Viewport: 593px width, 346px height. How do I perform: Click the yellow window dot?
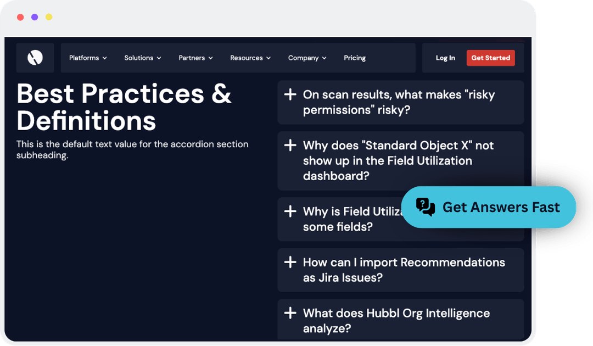[48, 17]
